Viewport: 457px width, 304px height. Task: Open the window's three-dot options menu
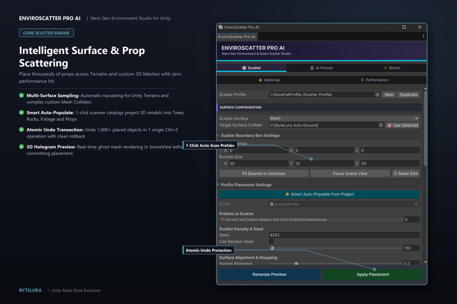click(x=423, y=36)
